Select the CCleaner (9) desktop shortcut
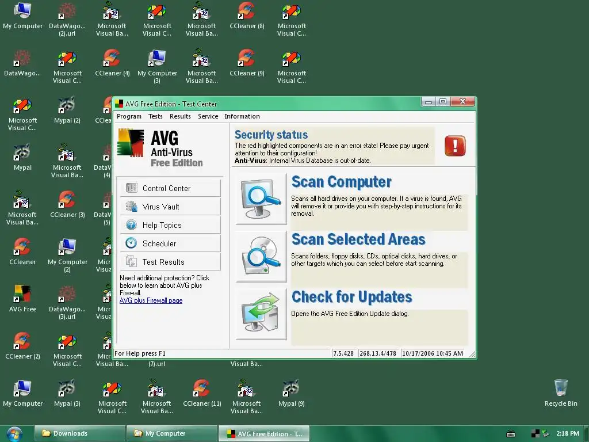 [247, 64]
